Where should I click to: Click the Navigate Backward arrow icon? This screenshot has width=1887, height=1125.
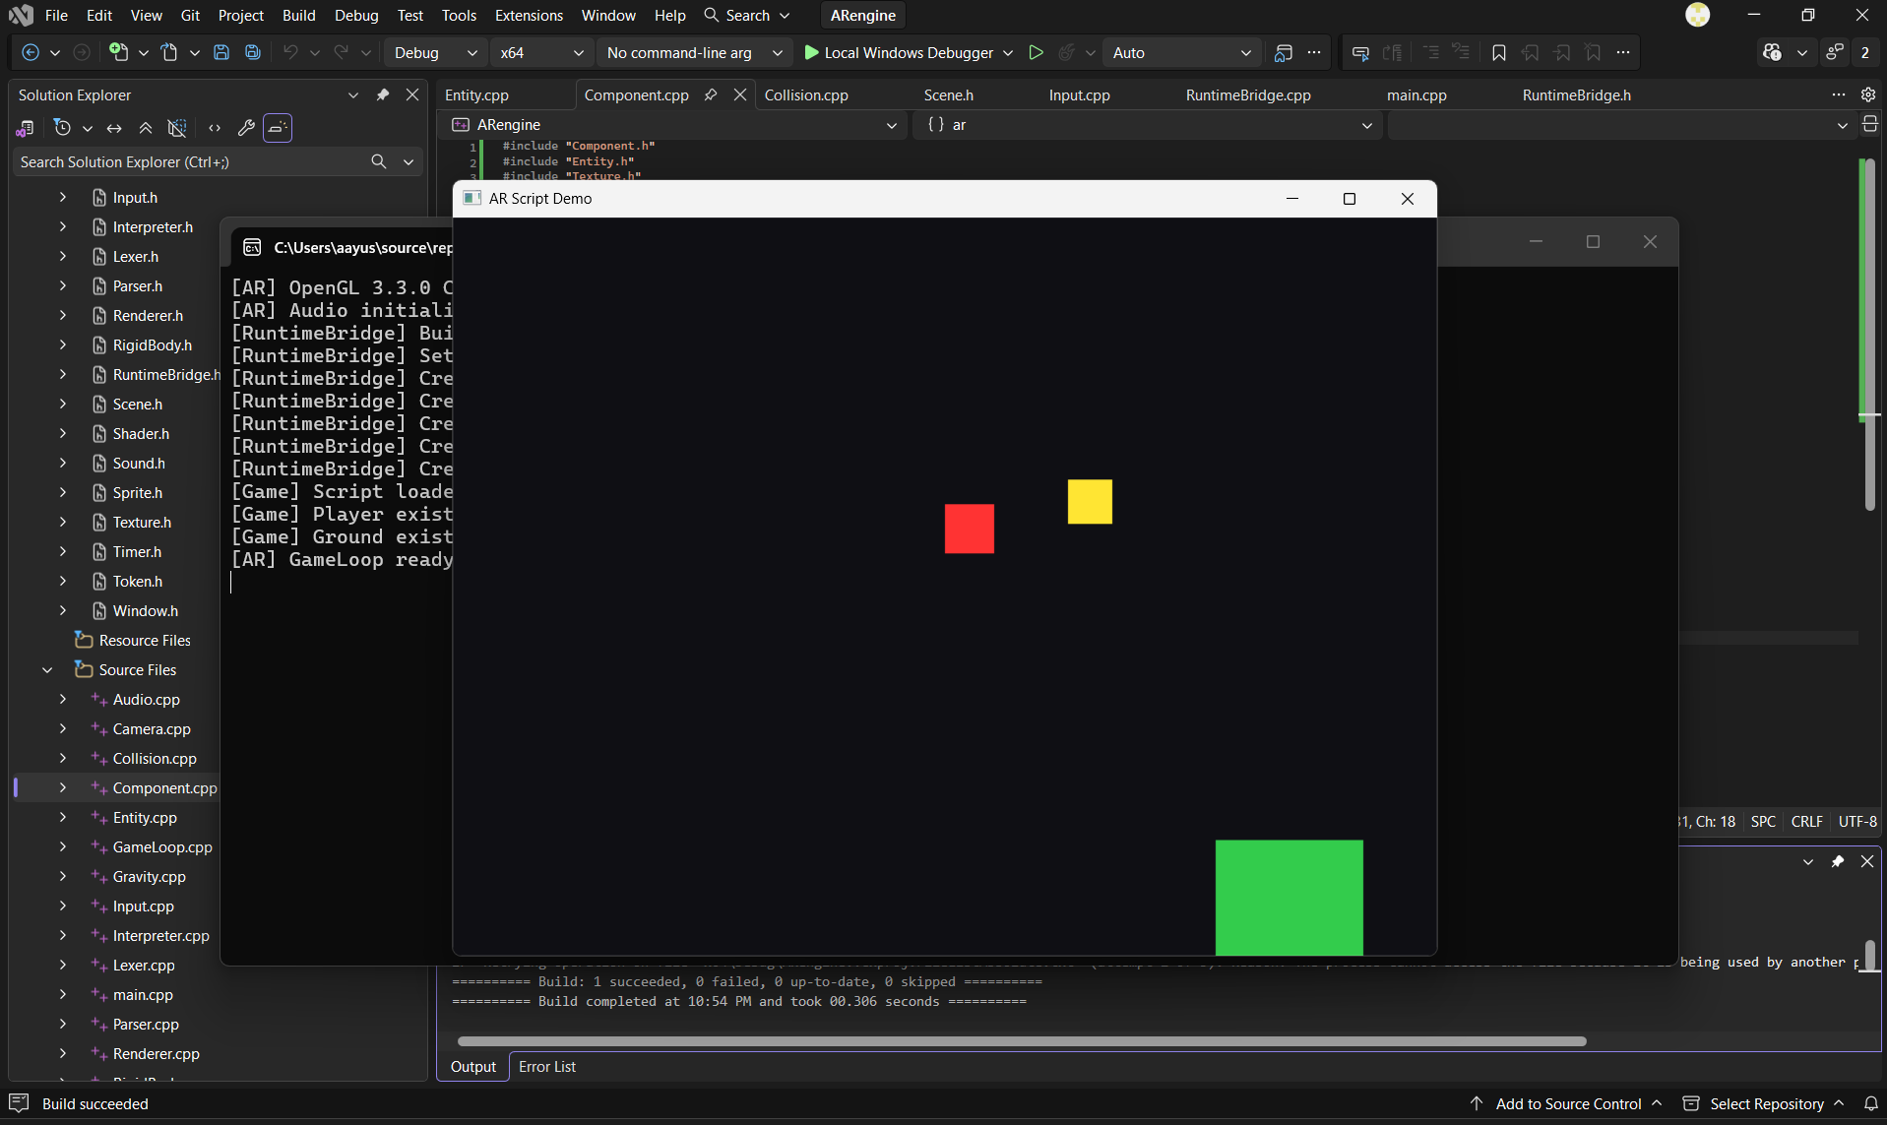(x=31, y=52)
